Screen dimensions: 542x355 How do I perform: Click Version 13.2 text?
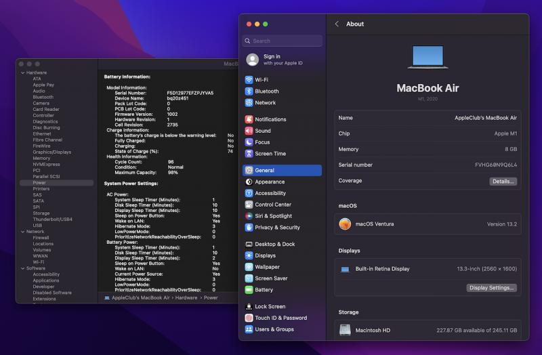coord(502,224)
